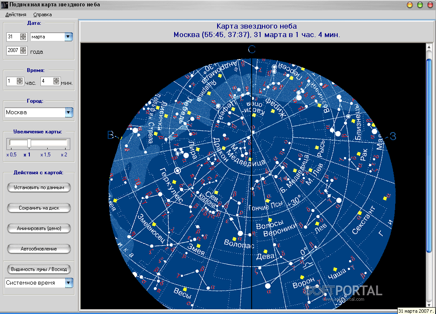Click the year input field 2007
This screenshot has width=436, height=314.
pos(13,50)
